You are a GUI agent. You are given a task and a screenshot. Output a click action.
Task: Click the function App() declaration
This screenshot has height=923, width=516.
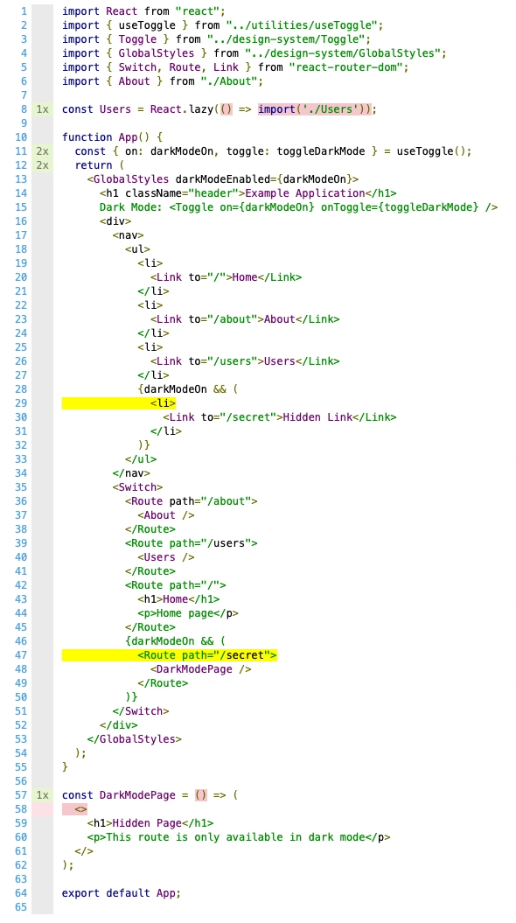tap(112, 137)
